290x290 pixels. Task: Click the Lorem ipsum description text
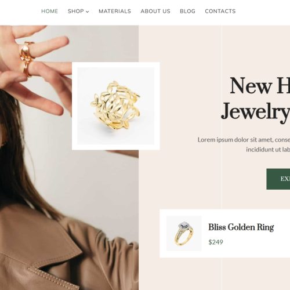244,140
